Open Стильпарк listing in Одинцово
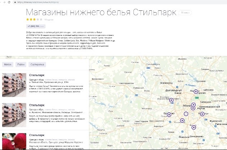The image size is (227, 150). tap(37, 135)
